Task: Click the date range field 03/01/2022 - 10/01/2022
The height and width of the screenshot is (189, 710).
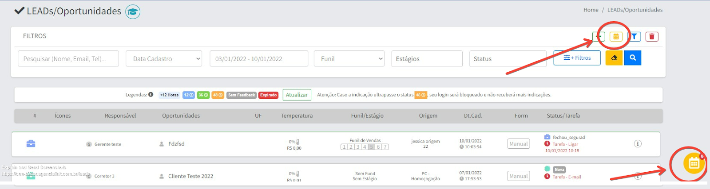Action: [258, 59]
